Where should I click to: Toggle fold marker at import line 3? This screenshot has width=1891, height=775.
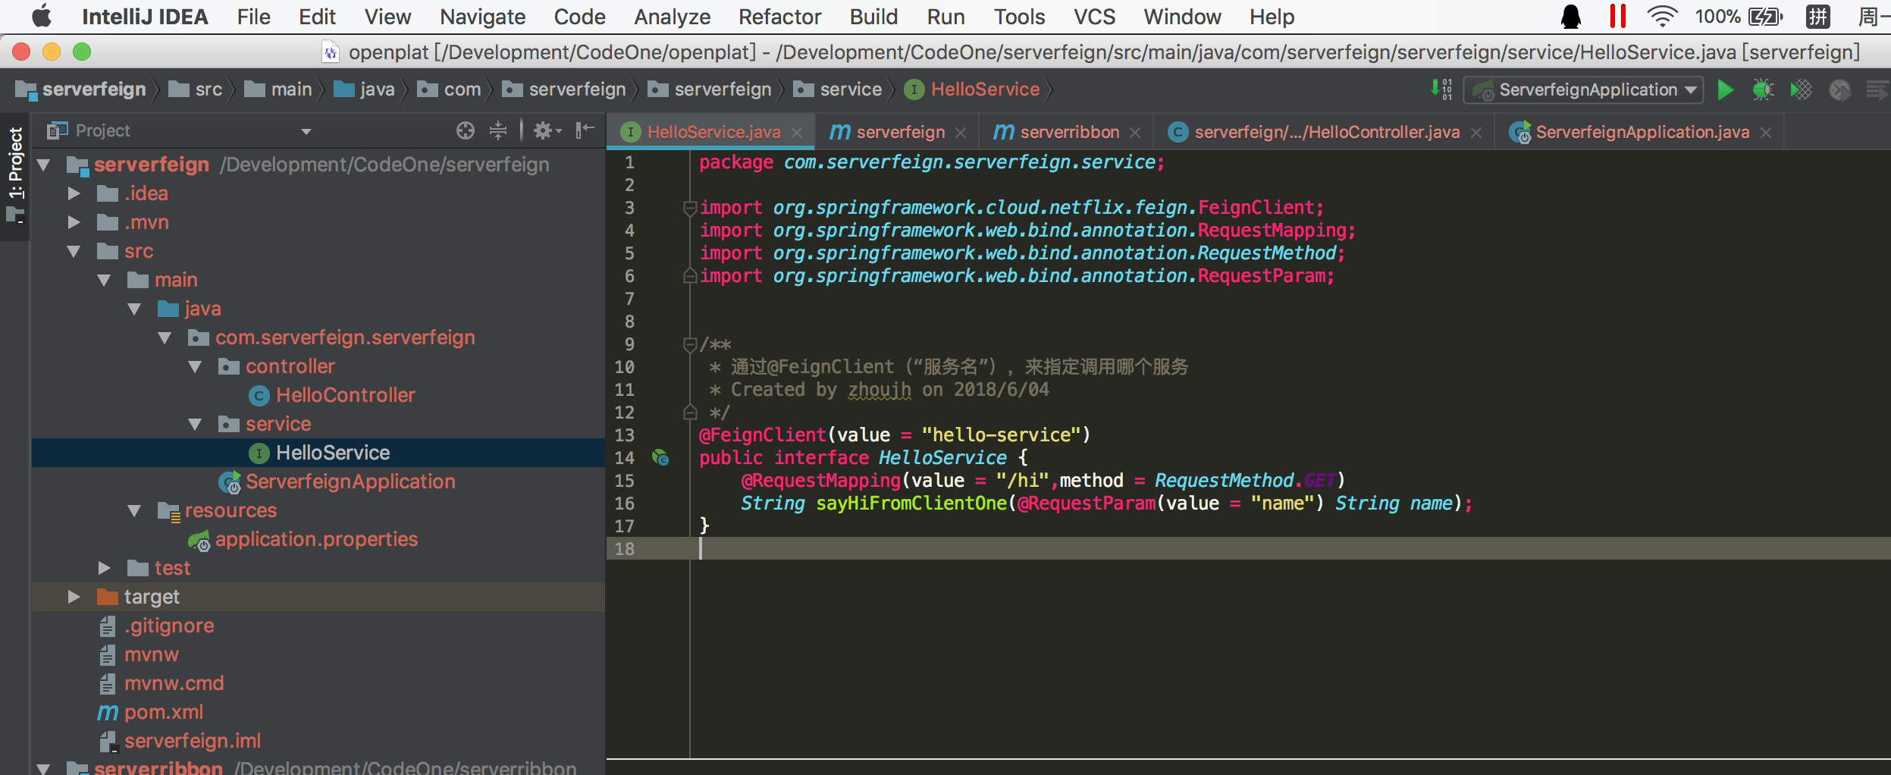[689, 207]
